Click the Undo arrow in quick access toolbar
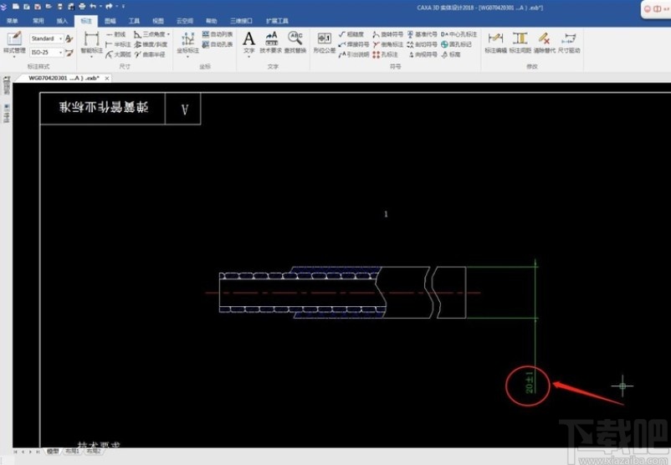The width and height of the screenshot is (671, 465). [x=92, y=7]
